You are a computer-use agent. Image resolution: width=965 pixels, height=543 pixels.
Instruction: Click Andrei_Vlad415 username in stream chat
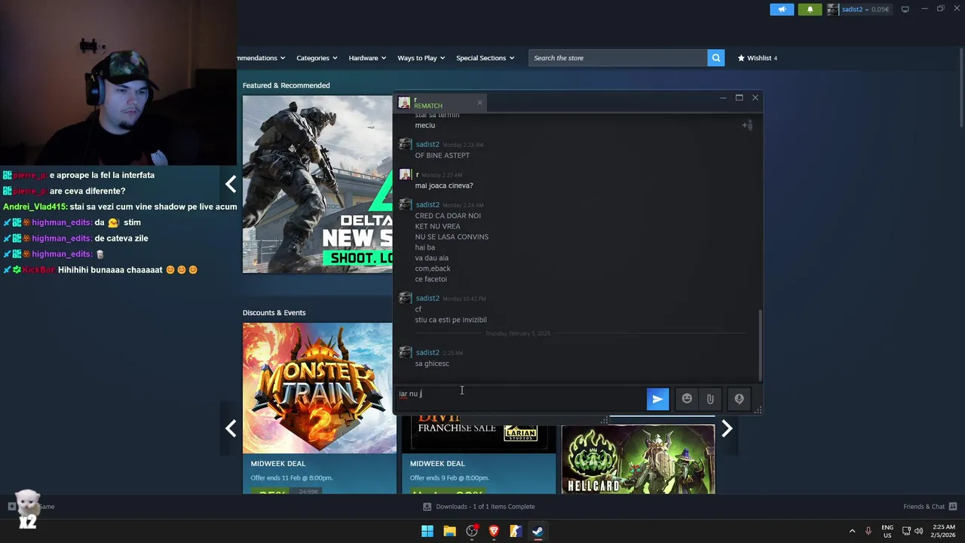pos(35,207)
